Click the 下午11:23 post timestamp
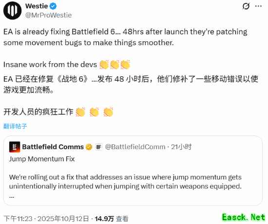This screenshot has width=268, height=224. tap(46, 218)
